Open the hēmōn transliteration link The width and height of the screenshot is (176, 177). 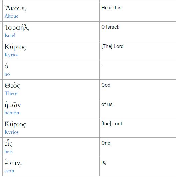12,113
